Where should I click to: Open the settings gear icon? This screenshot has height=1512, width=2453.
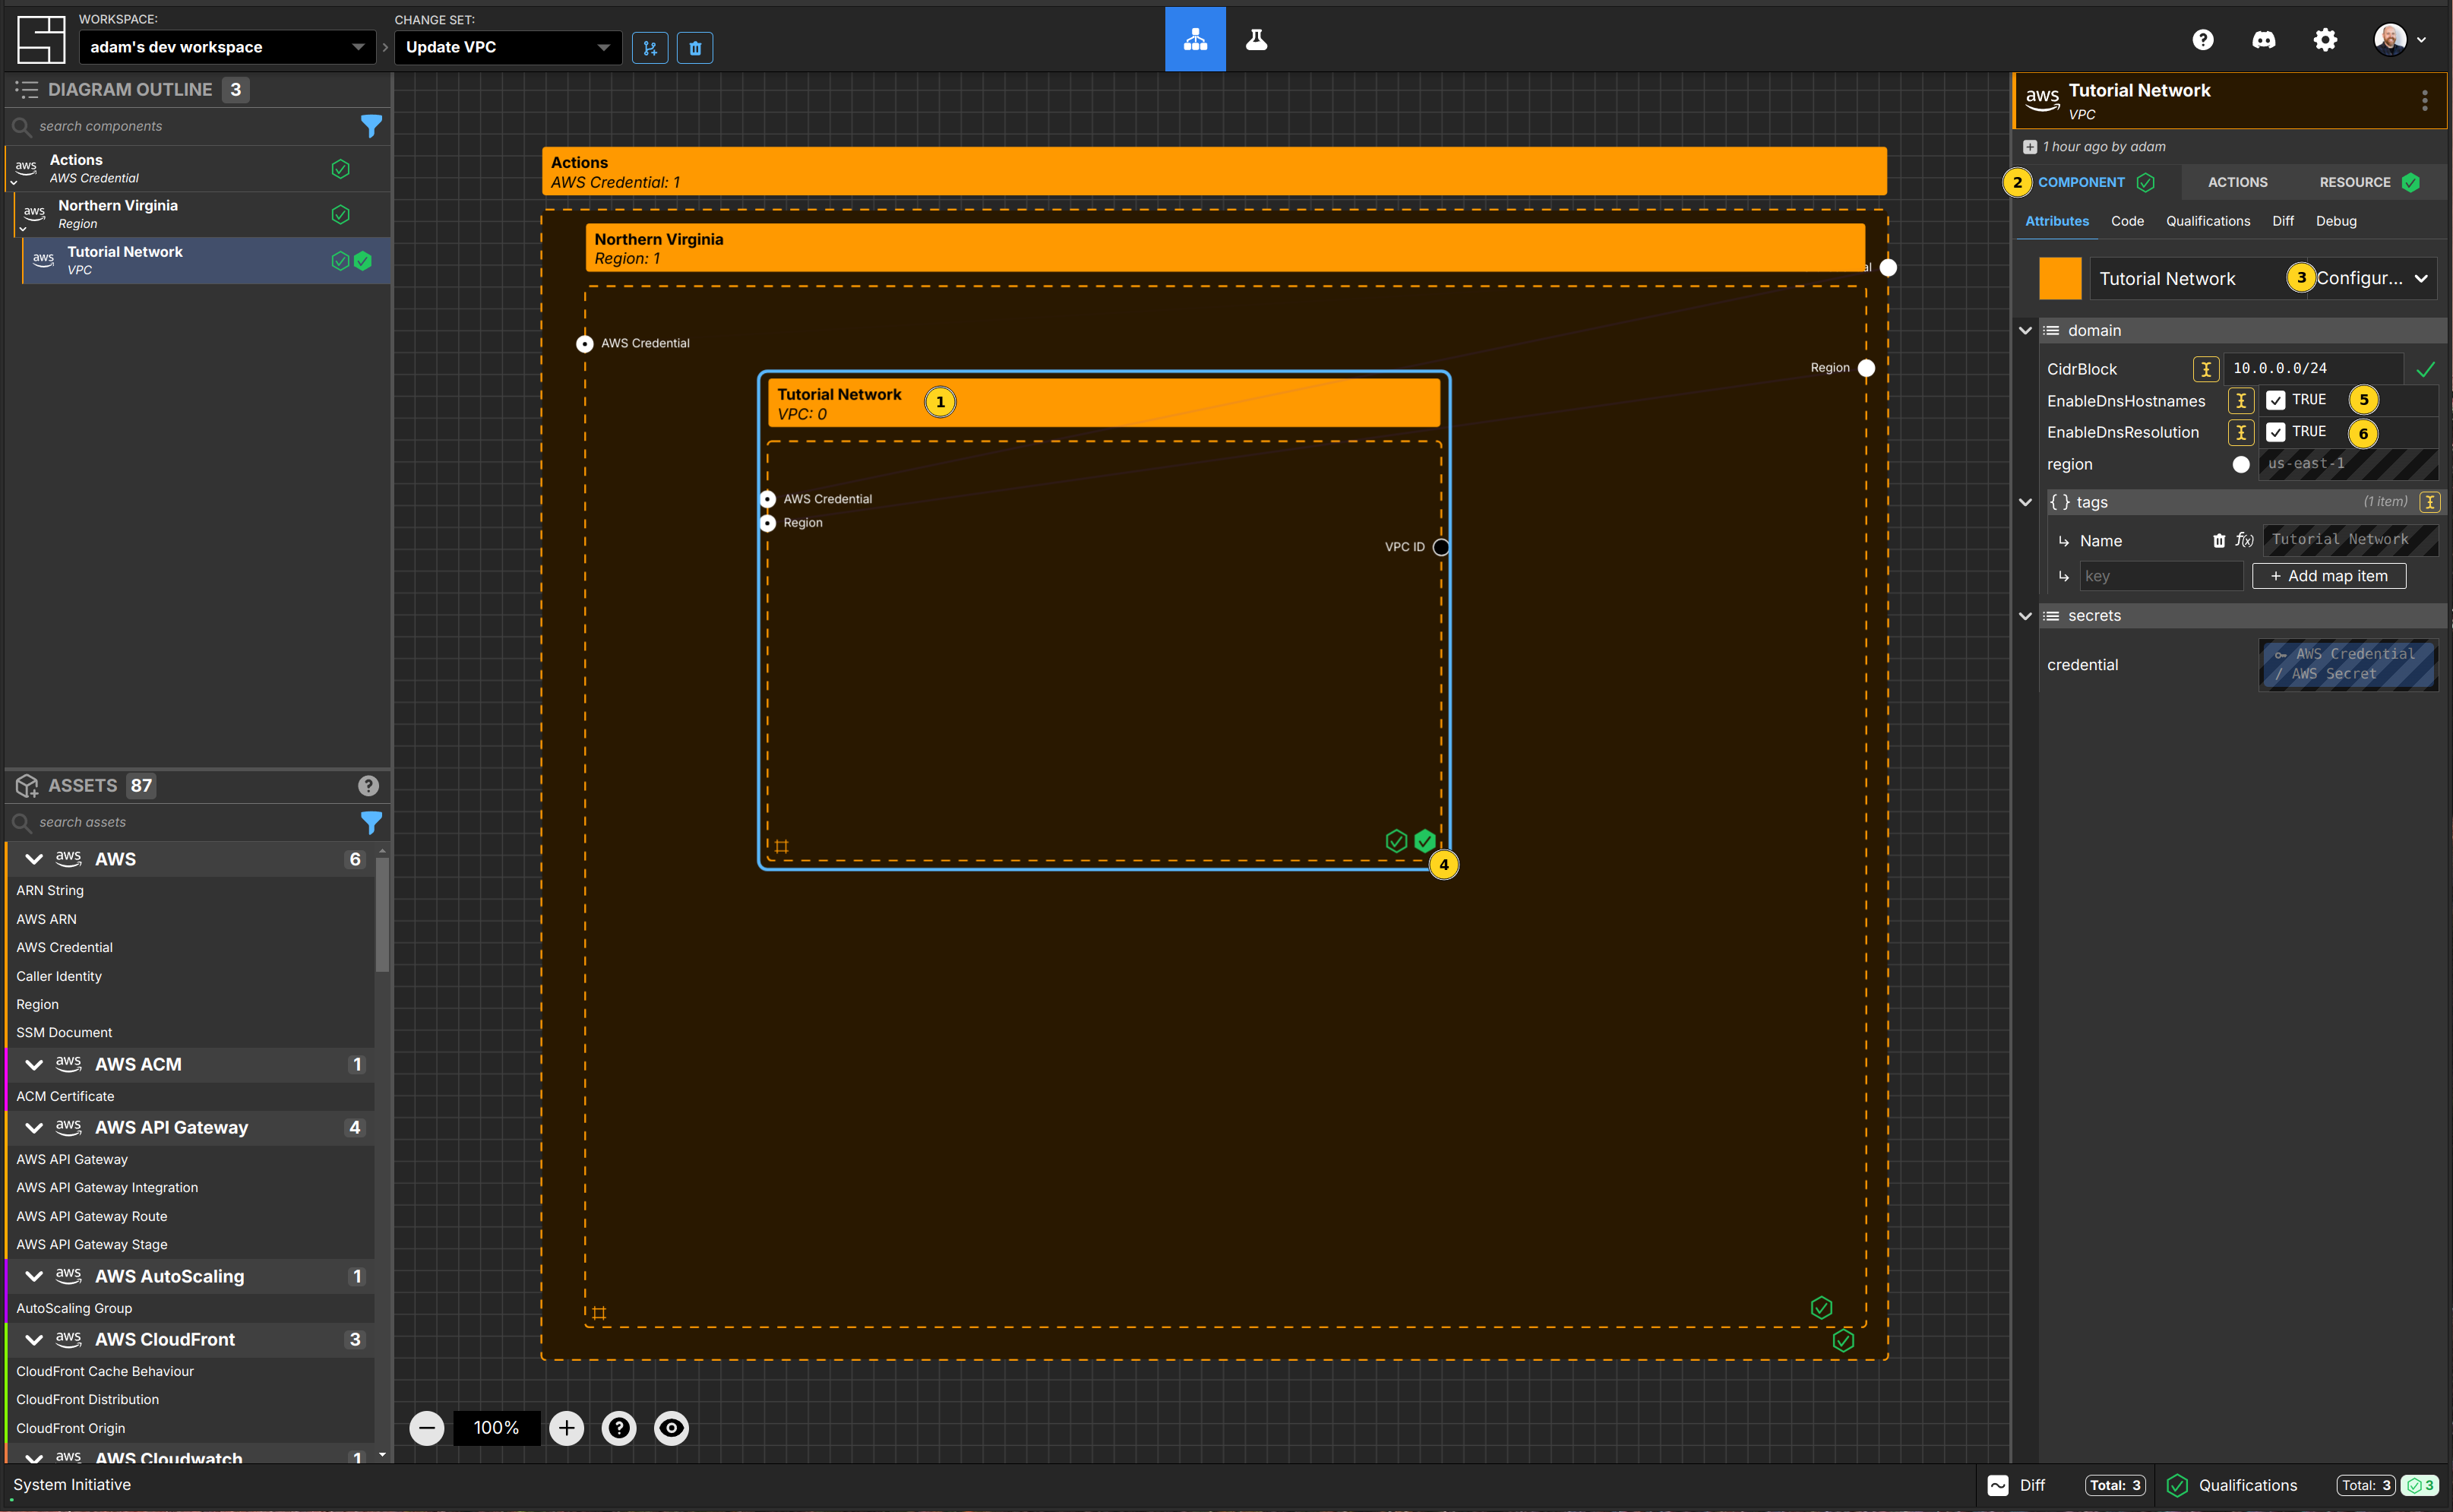click(2325, 40)
